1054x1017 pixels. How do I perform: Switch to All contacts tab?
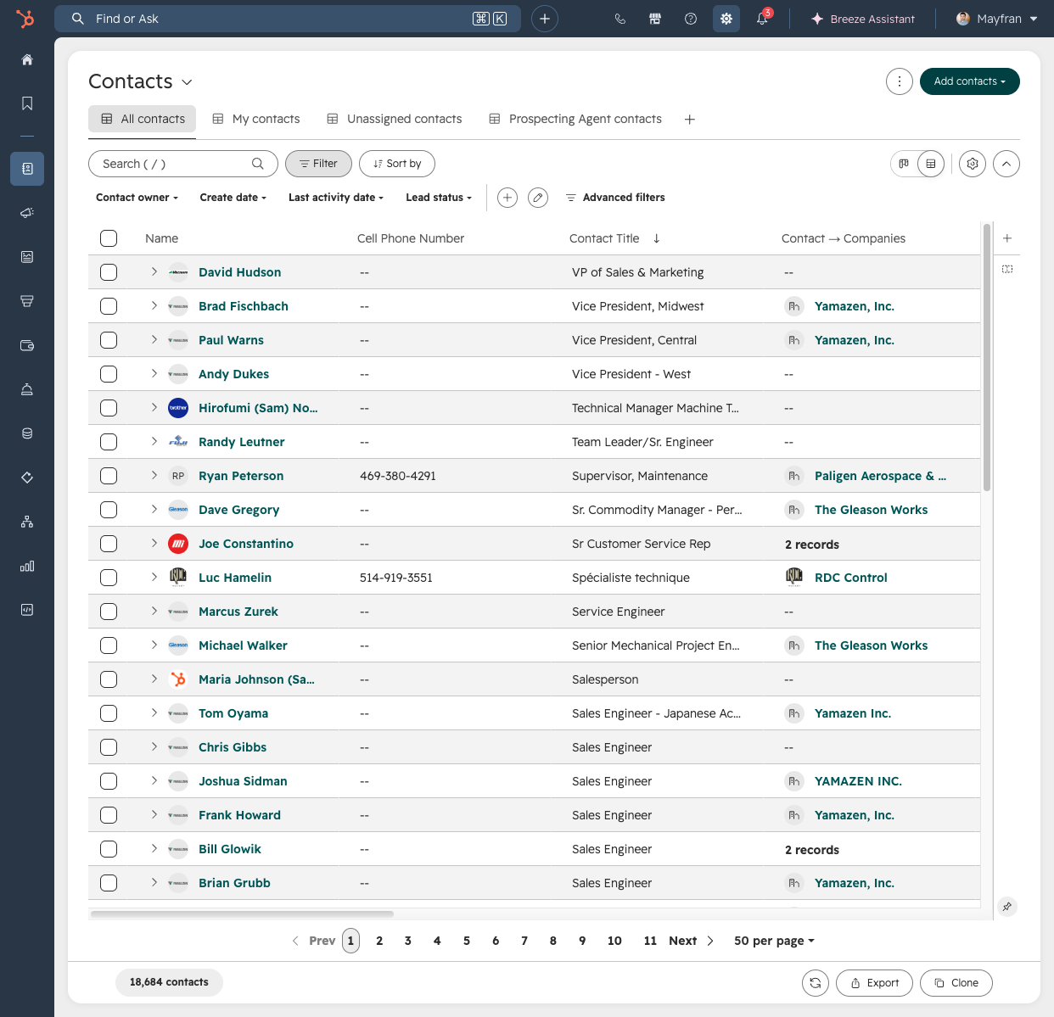coord(143,119)
